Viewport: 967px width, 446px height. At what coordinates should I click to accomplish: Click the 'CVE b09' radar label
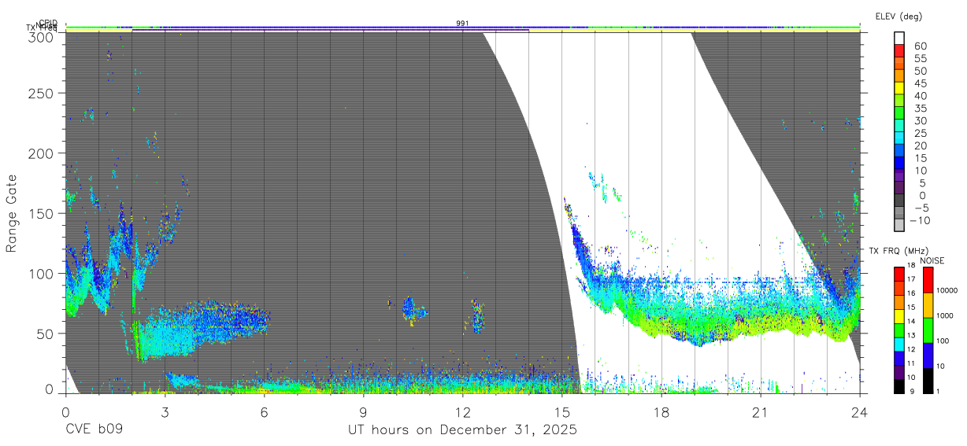point(94,430)
